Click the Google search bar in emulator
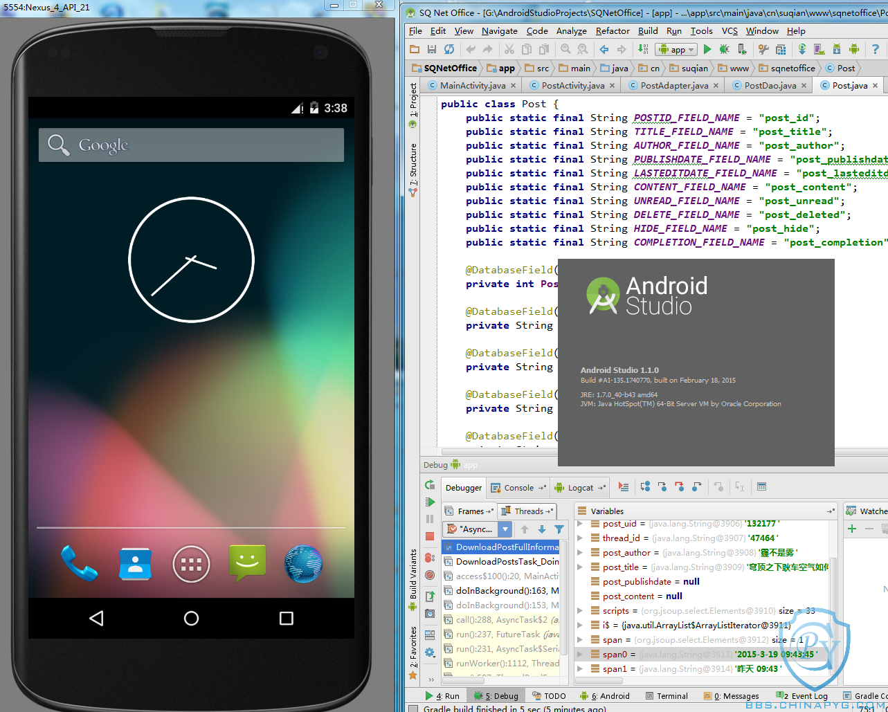The width and height of the screenshot is (888, 712). pos(191,145)
